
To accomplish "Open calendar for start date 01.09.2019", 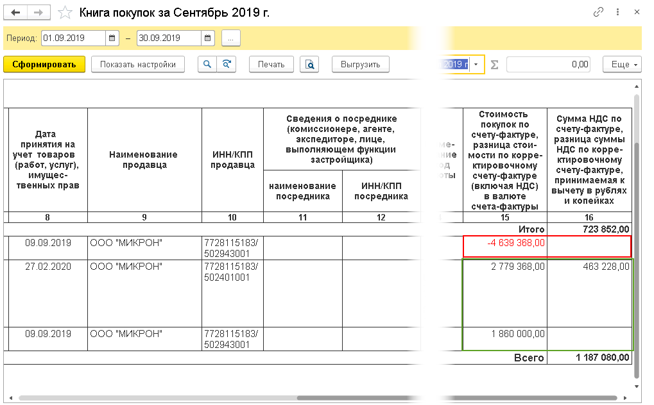I will [112, 38].
